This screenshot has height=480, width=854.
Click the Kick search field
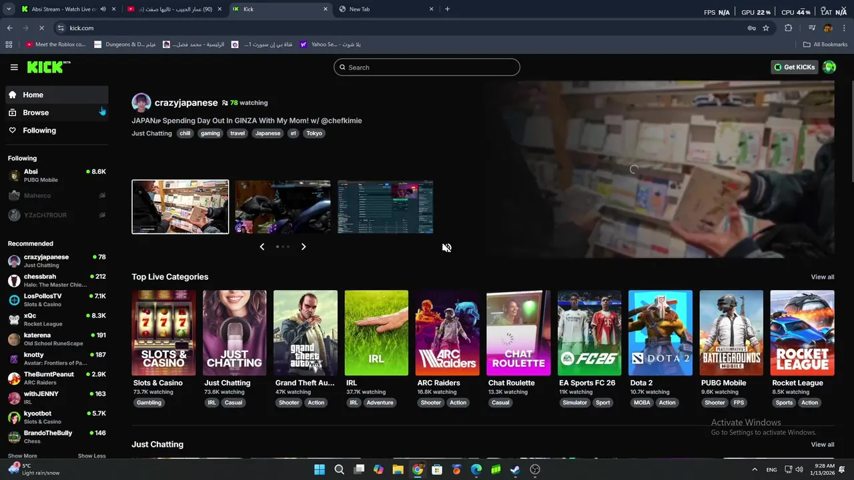(427, 67)
